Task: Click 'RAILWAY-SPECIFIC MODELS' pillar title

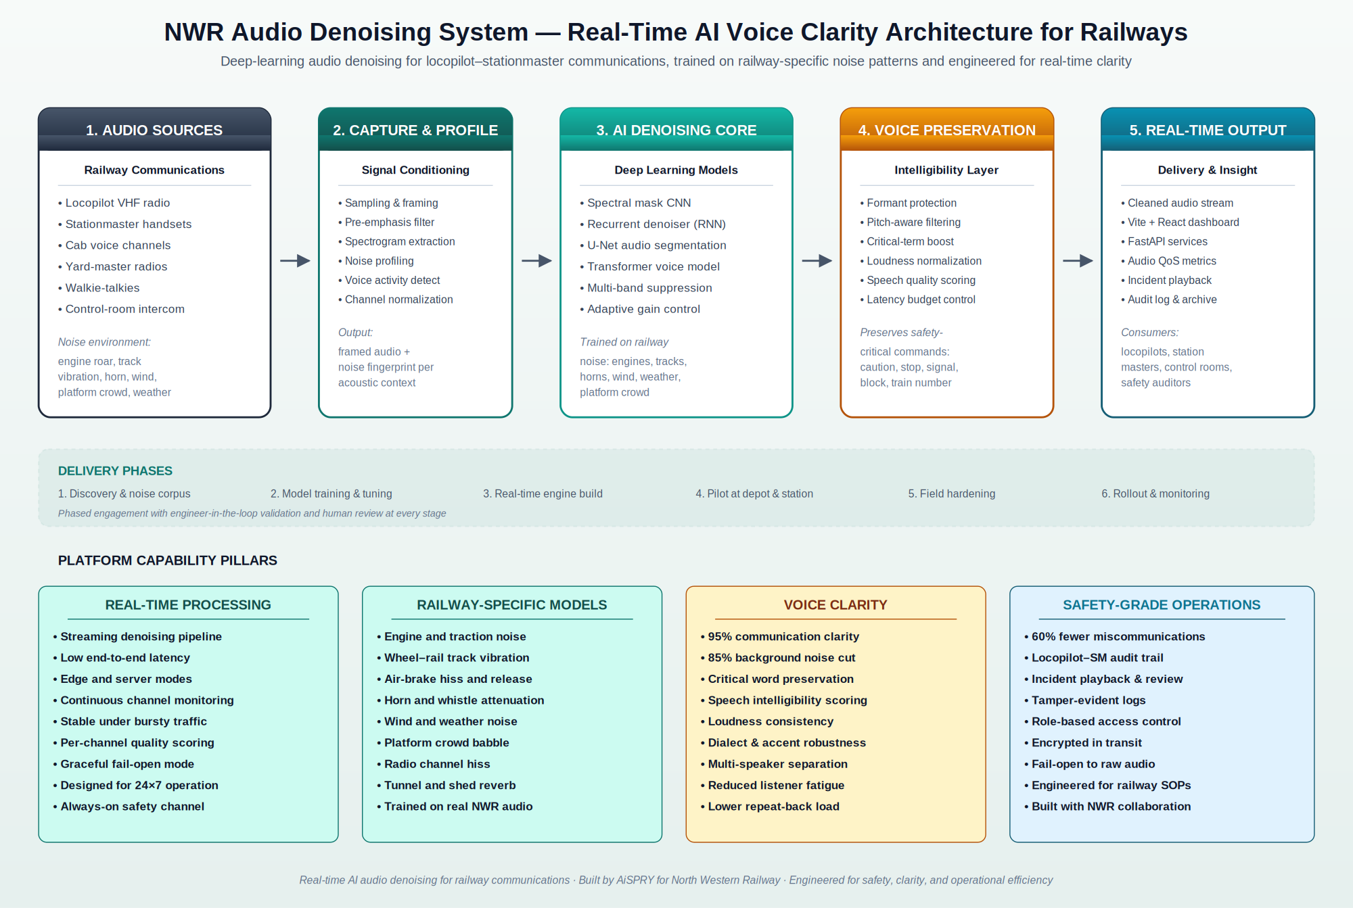Action: click(x=512, y=605)
